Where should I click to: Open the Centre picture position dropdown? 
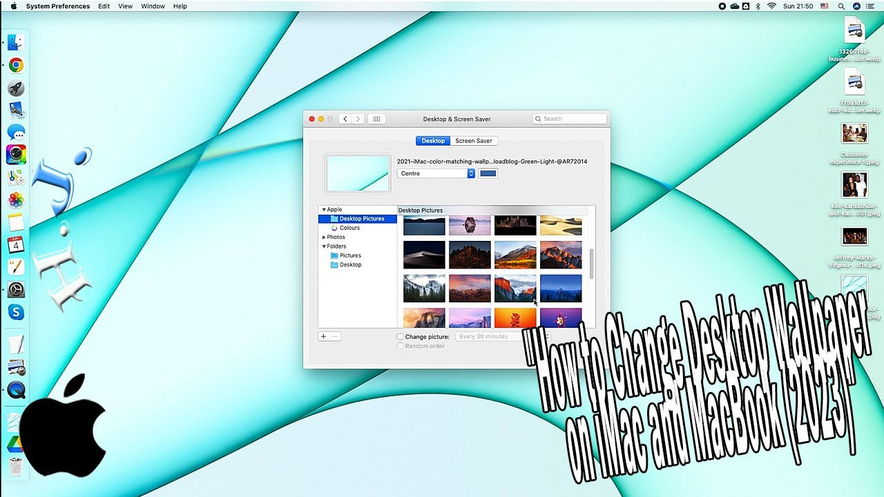(436, 173)
